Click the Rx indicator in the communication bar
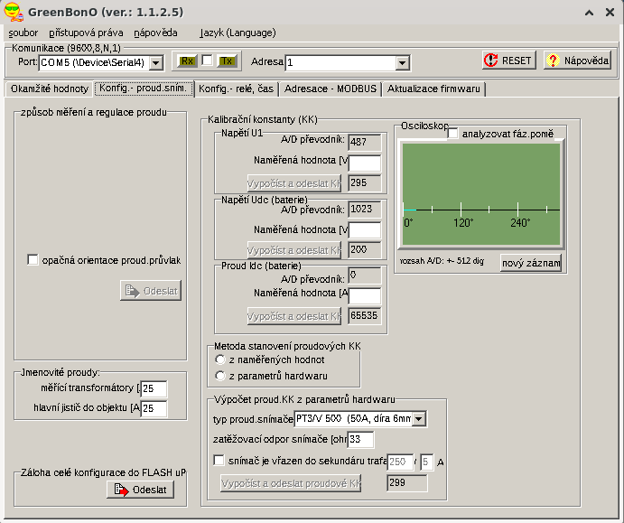The width and height of the screenshot is (624, 523). pos(187,61)
